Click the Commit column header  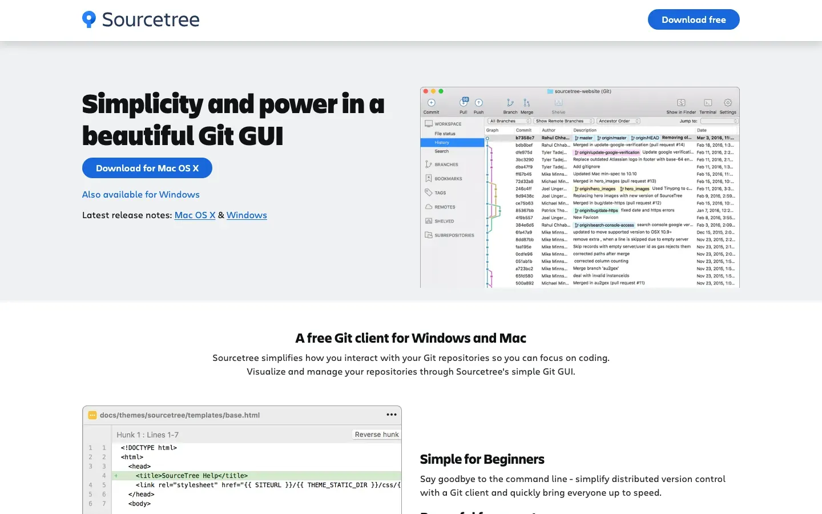[523, 130]
